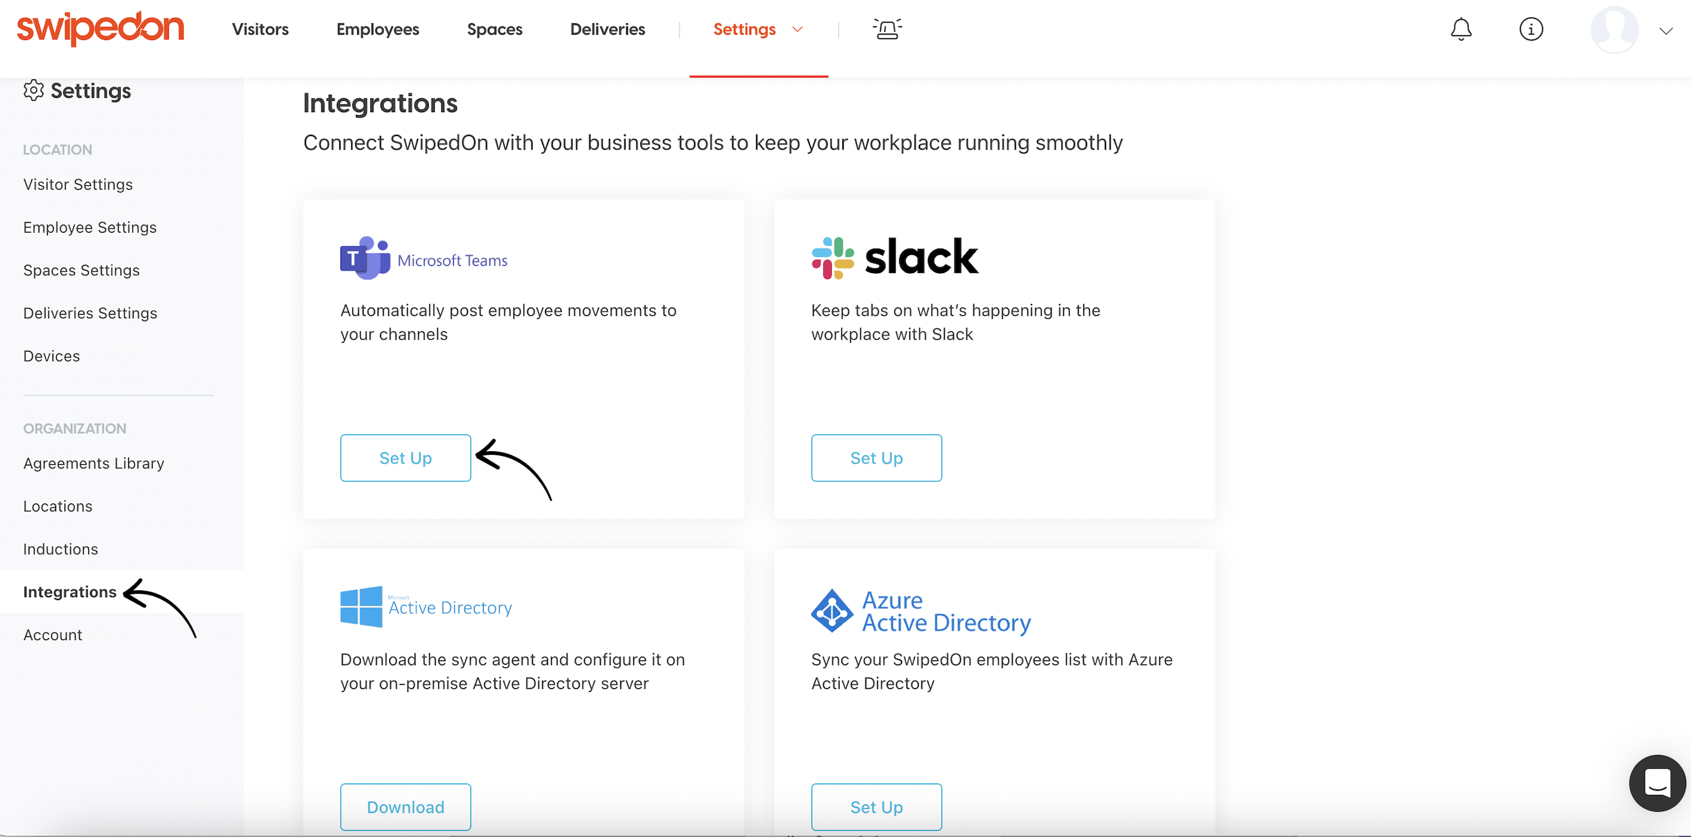
Task: Click the ORGANIZATION section label
Action: click(x=74, y=428)
